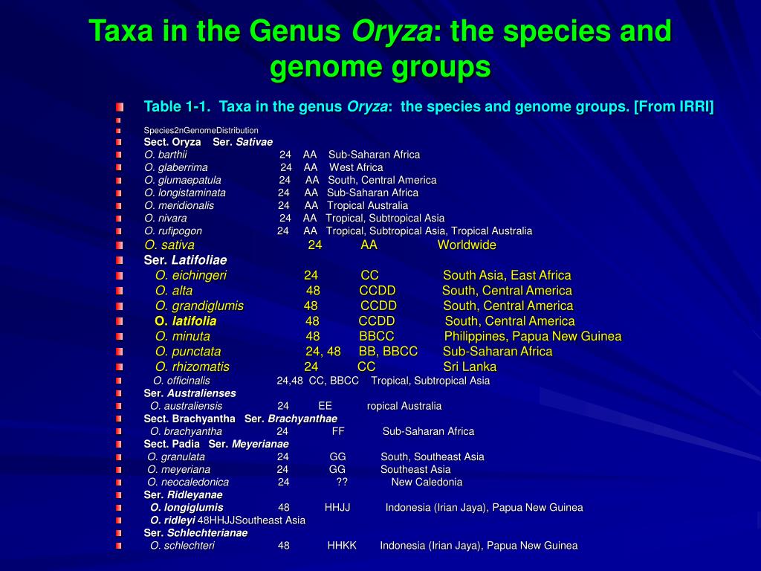761x571 pixels.
Task: Click the 'O. ridleyi 48HHJJSoutheast Asia' line
Action: click(227, 520)
